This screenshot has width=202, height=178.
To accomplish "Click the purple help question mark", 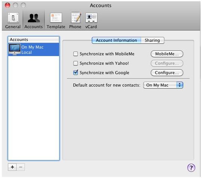I will click(191, 167).
